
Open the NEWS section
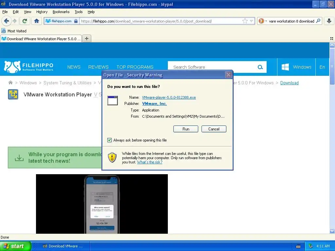(74, 67)
